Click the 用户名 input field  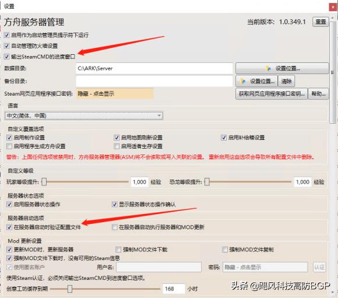pyautogui.click(x=159, y=267)
